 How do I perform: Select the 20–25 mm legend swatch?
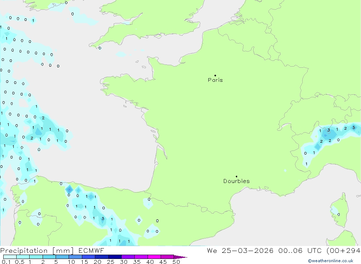tap(102, 257)
